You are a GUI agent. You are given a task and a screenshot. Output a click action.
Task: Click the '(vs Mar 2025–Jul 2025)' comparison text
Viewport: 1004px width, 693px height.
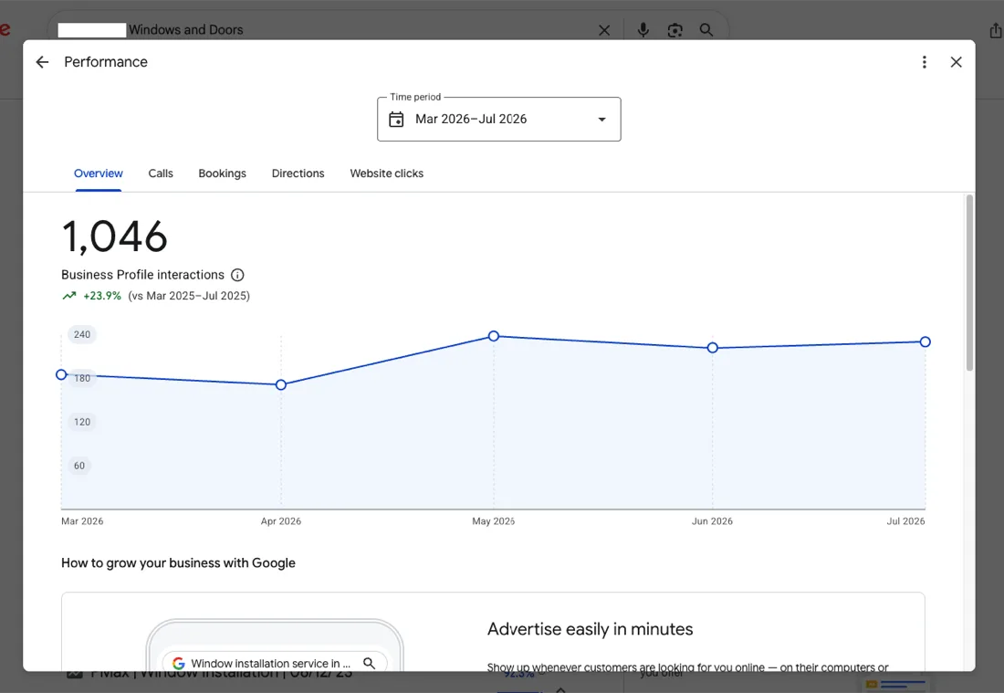[x=189, y=296]
